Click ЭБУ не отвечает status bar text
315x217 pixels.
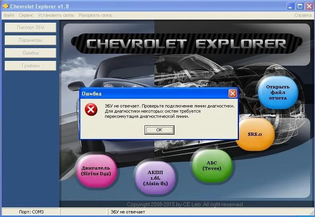[x=128, y=212]
